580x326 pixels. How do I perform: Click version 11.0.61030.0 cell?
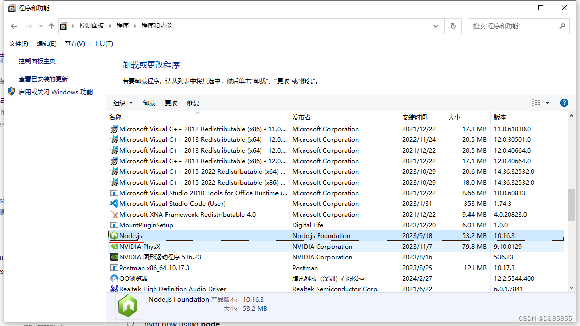pos(512,129)
